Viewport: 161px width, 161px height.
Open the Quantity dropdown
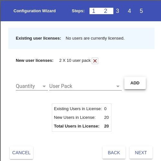[x=32, y=86]
